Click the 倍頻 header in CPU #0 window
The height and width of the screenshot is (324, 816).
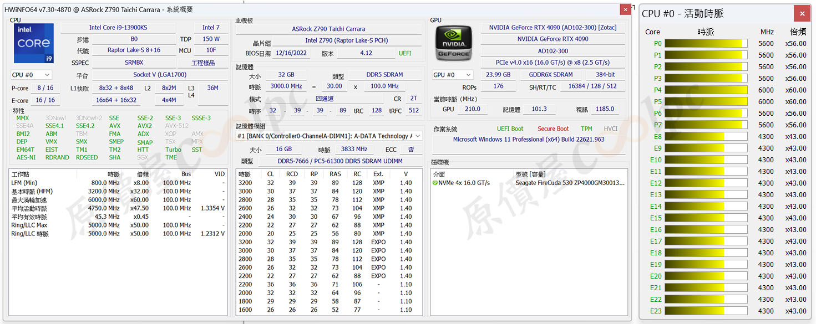(x=798, y=32)
